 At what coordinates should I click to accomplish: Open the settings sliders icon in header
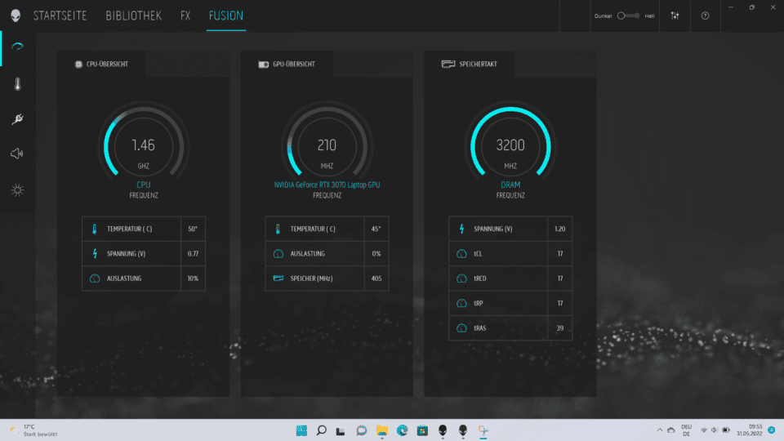675,16
